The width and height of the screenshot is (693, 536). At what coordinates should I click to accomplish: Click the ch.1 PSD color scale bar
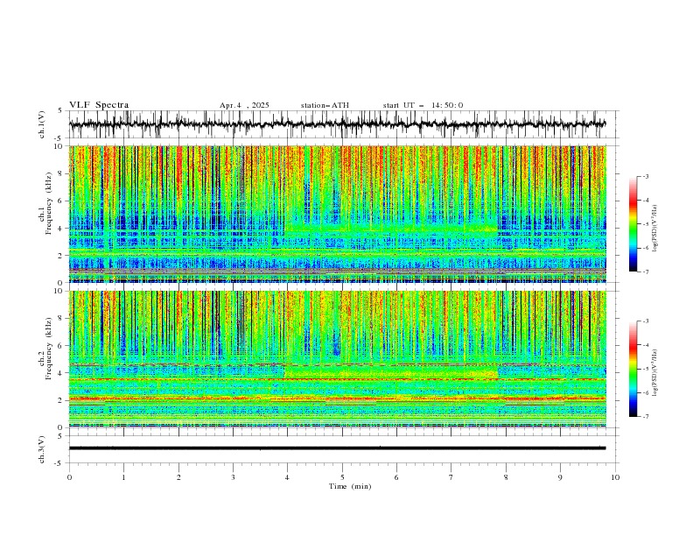[x=633, y=223]
